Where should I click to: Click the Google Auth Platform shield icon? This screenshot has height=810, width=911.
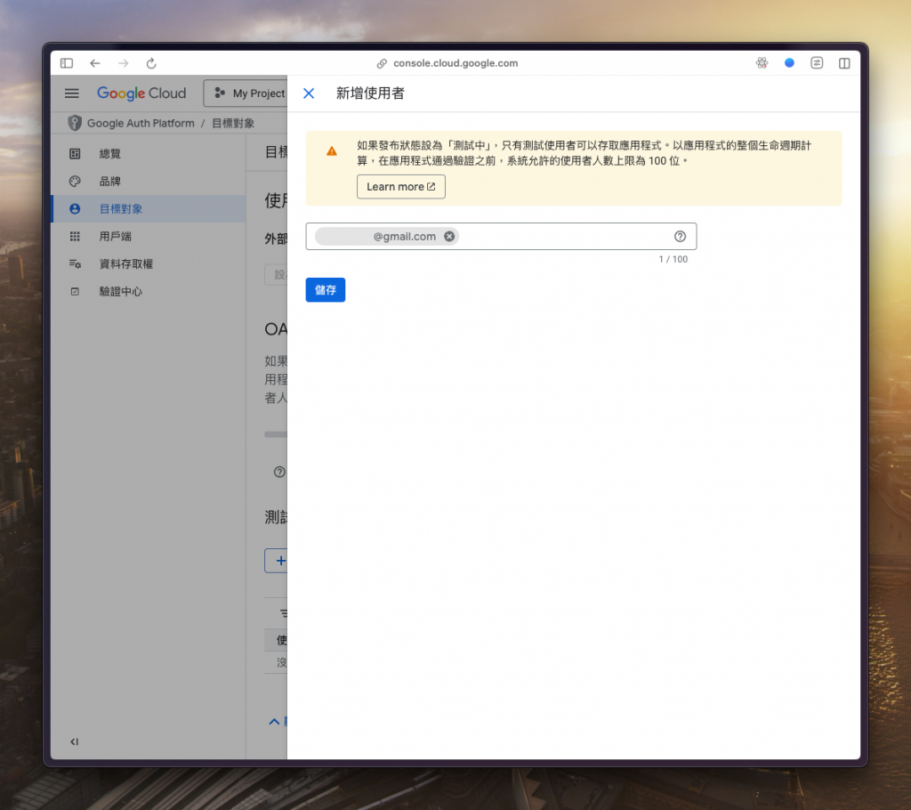point(75,123)
